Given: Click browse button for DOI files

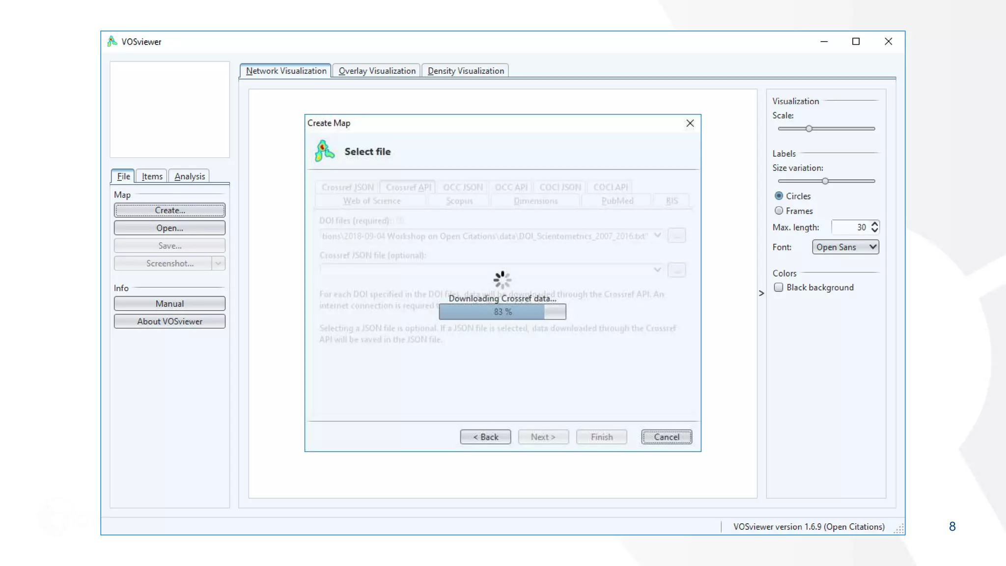Looking at the screenshot, I should 677,236.
